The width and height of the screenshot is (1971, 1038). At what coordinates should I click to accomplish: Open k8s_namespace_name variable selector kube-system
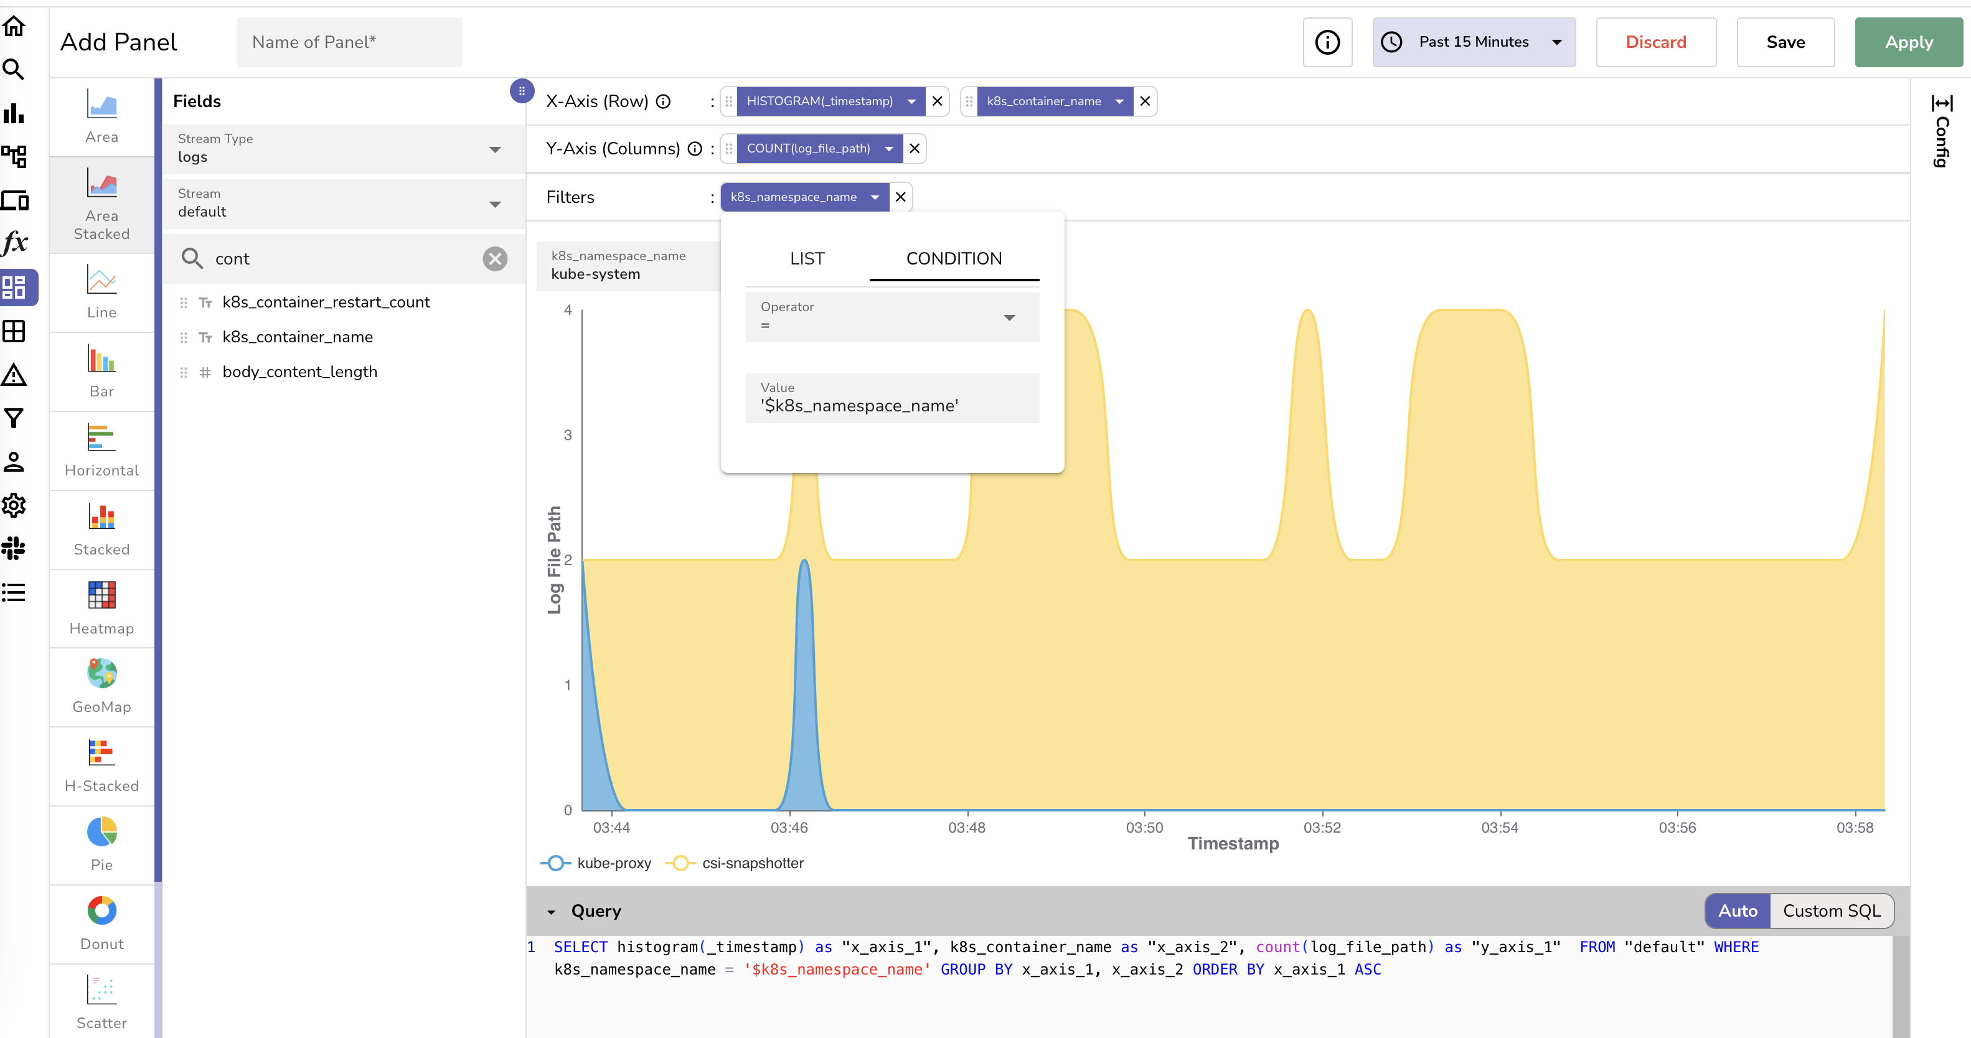pyautogui.click(x=628, y=266)
